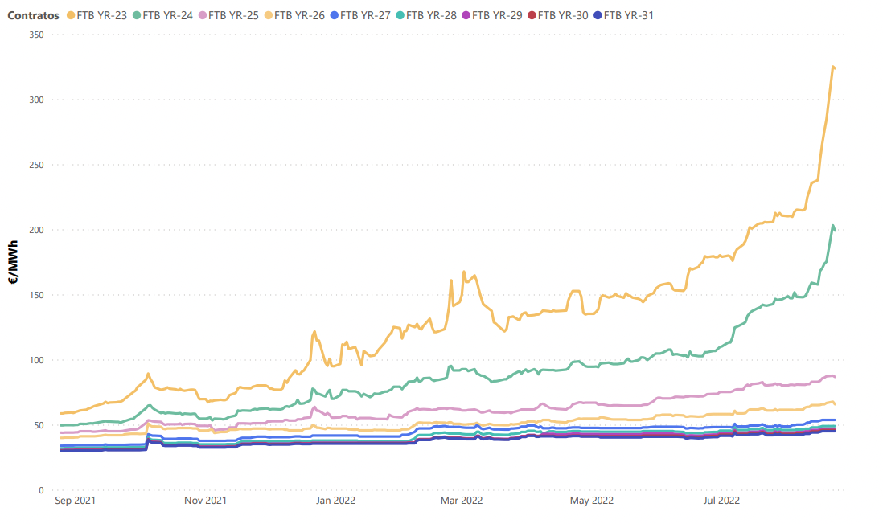The image size is (883, 524).
Task: Select the pink FTB YR-25 legend marker
Action: click(x=203, y=15)
